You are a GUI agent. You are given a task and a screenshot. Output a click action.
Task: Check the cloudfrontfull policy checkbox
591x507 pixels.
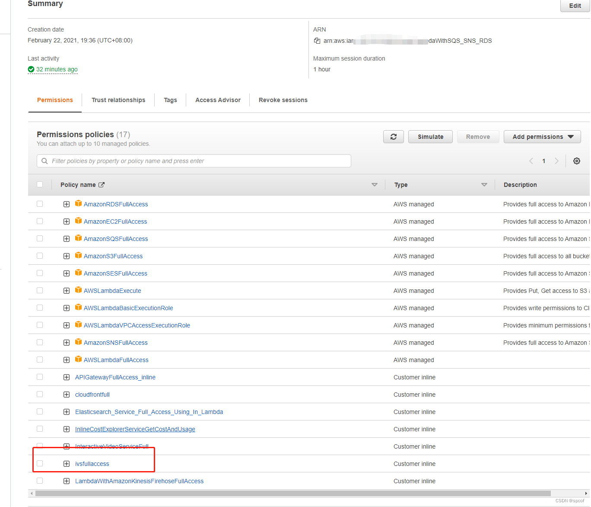(x=40, y=394)
